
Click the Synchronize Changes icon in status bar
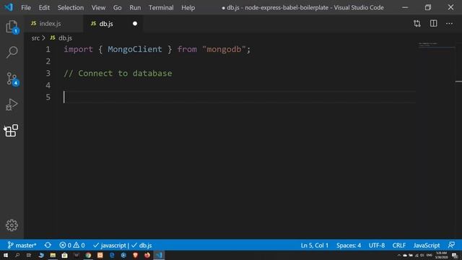pos(48,245)
